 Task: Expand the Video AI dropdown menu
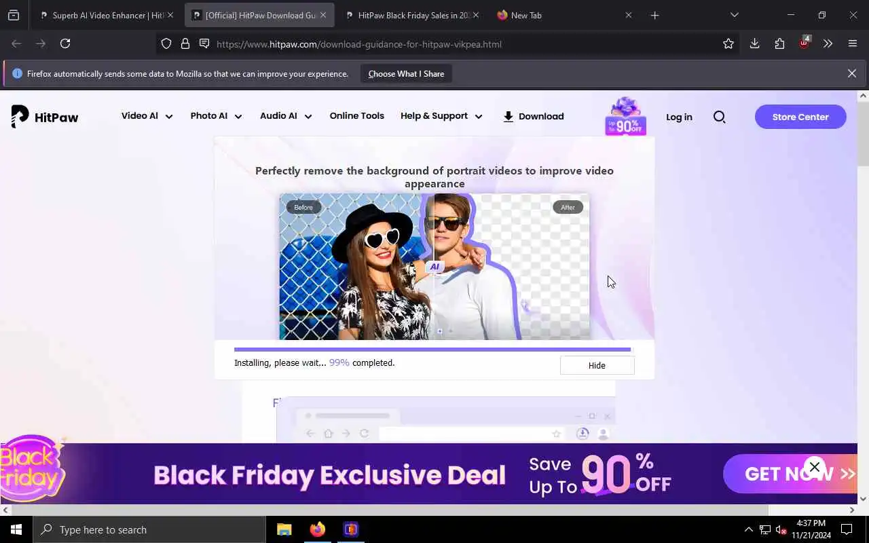pos(147,116)
